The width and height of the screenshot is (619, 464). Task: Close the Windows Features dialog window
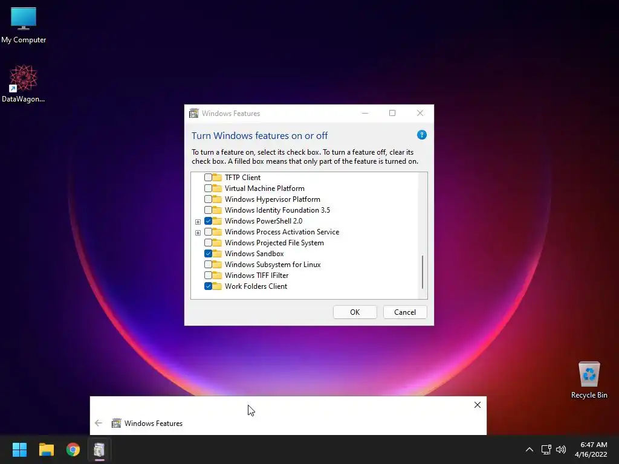pos(420,113)
